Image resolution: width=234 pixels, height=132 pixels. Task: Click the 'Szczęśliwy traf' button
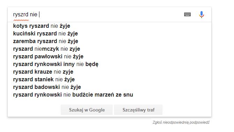coord(138,110)
